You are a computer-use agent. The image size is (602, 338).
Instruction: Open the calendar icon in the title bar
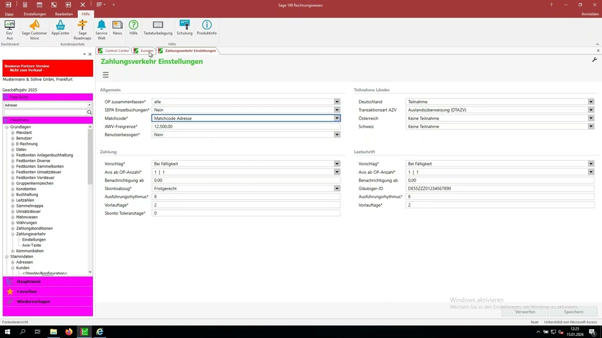(x=40, y=5)
